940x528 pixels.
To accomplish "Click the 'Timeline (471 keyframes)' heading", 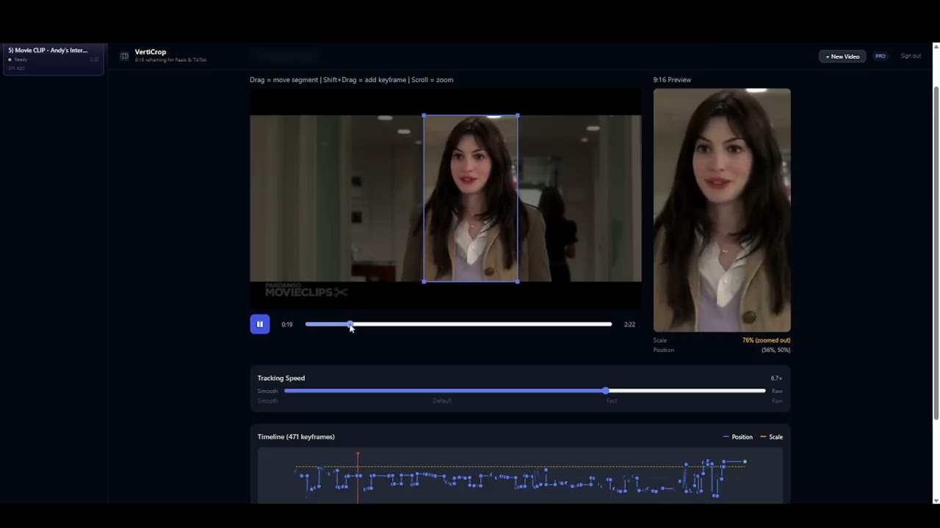I will click(296, 437).
